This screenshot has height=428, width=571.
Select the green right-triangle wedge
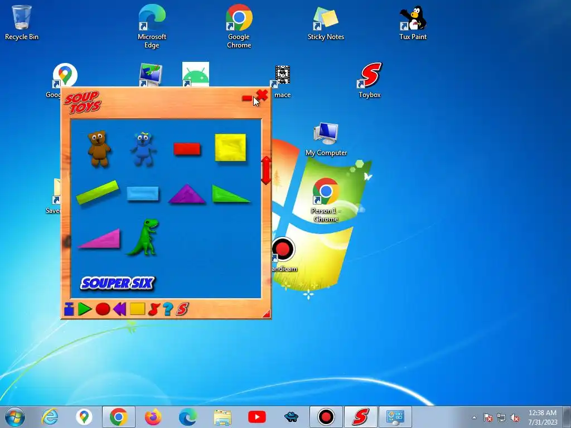pyautogui.click(x=230, y=193)
